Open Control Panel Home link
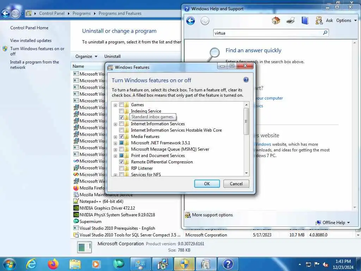Viewport: 361px width, 271px height. point(29,28)
